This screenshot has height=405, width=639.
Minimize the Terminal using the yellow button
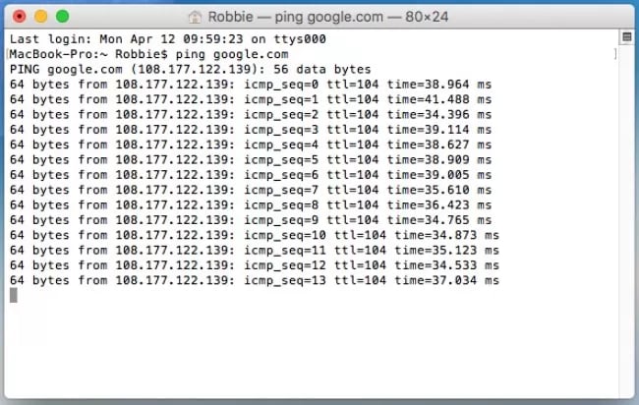point(40,17)
